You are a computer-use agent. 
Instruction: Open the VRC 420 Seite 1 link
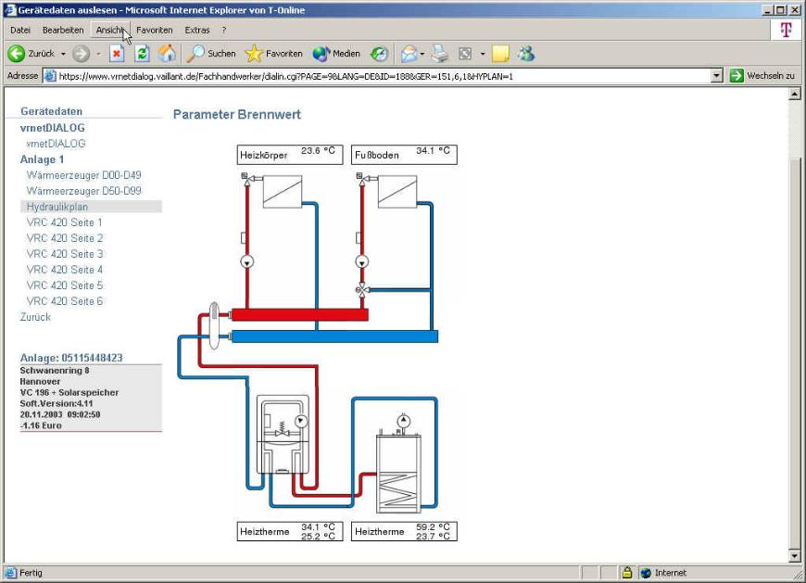65,222
